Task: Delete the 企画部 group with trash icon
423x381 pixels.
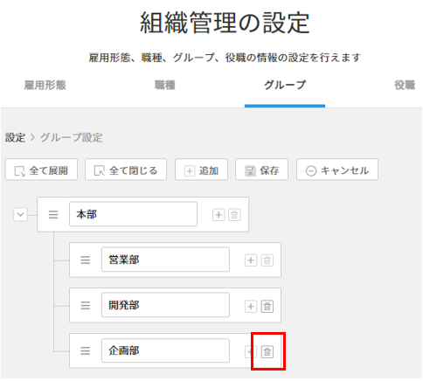Action: (x=267, y=351)
